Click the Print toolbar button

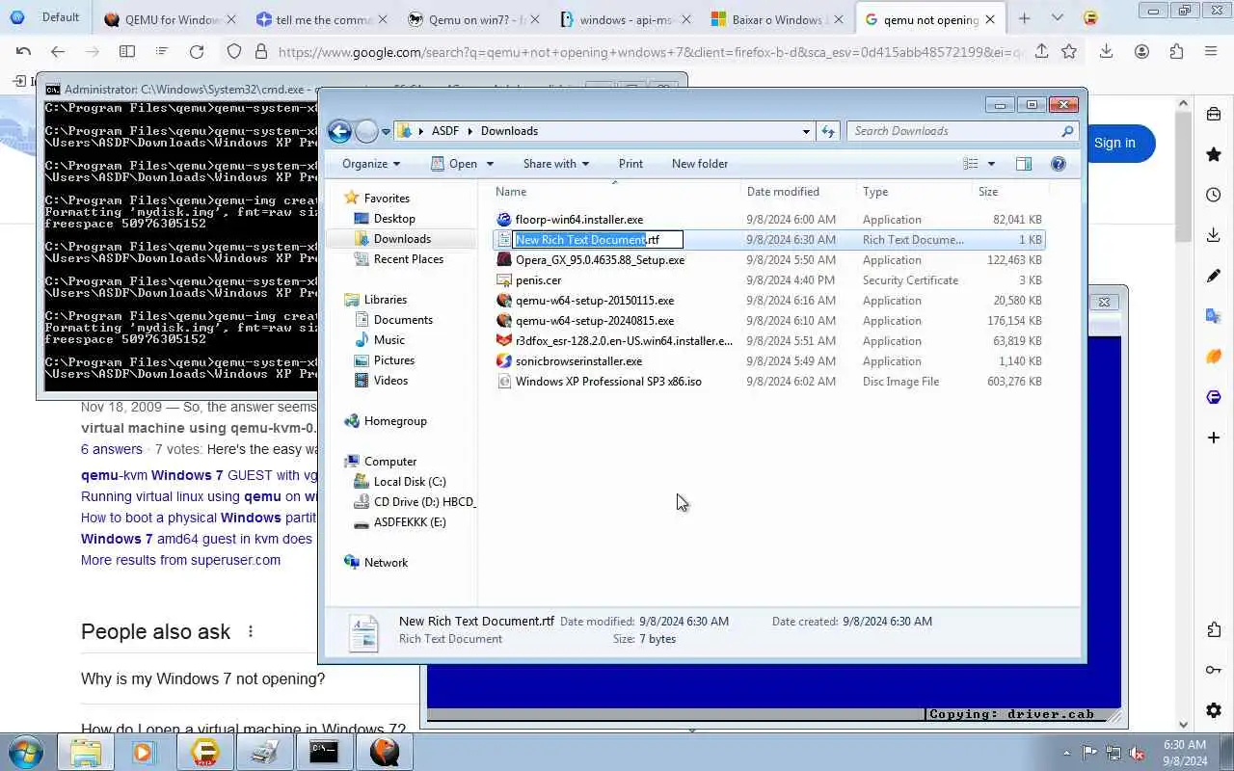click(630, 164)
